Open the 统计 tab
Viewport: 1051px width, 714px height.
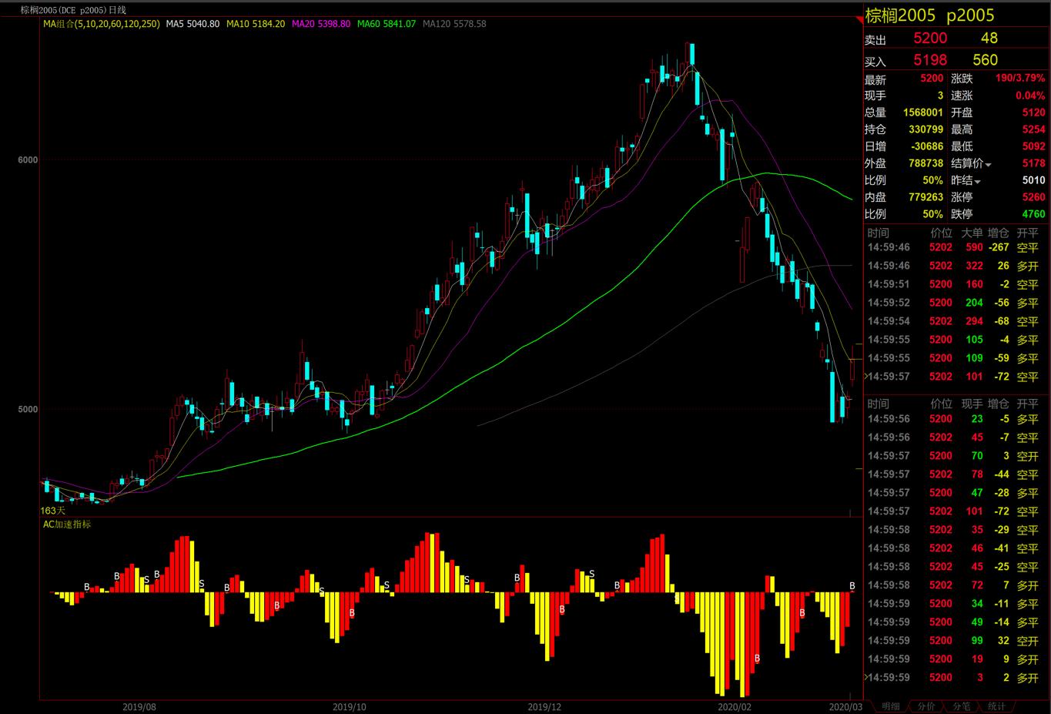(996, 706)
